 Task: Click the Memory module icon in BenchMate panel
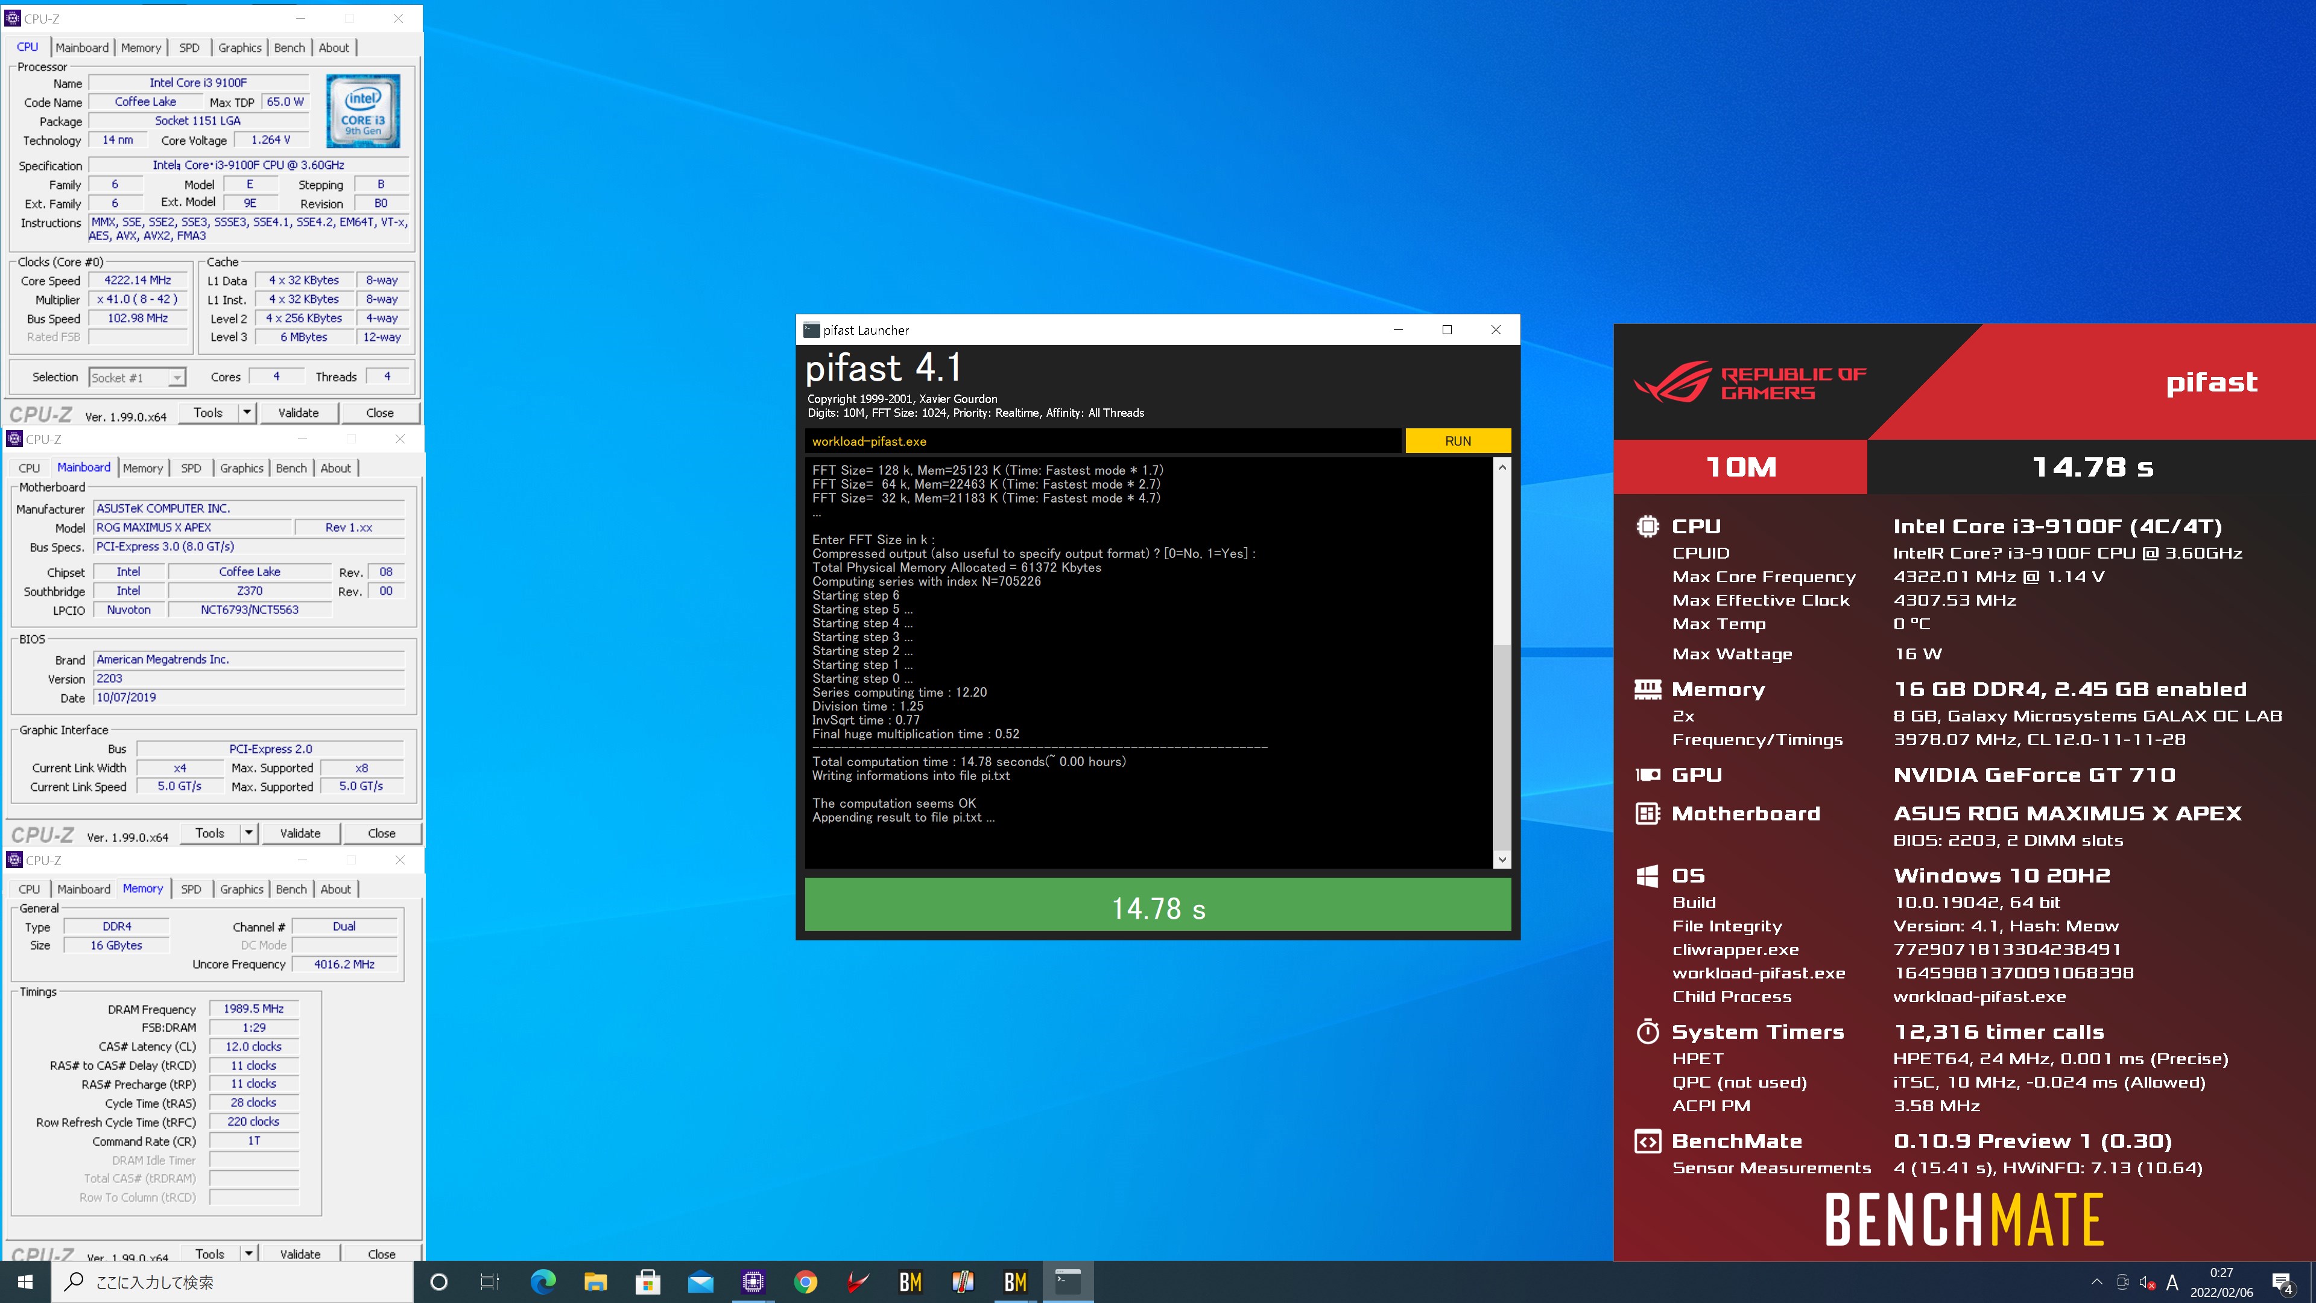[1647, 689]
